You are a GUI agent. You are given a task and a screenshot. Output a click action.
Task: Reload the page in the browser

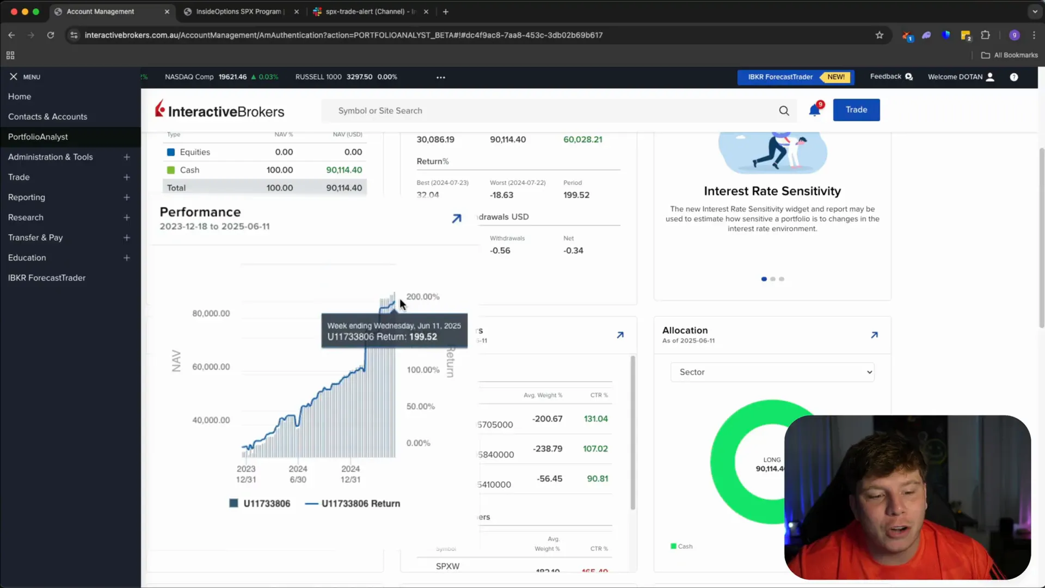click(51, 35)
